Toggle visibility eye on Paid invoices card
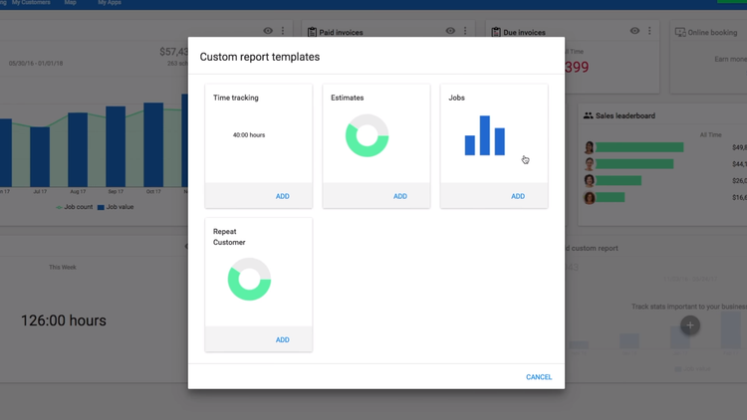 click(x=450, y=31)
